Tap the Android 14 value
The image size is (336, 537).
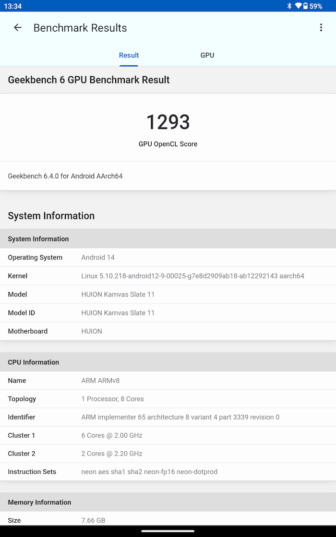98,257
